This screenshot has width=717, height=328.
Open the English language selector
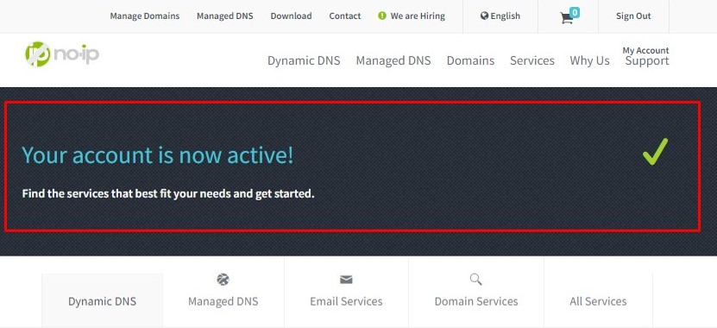point(500,16)
